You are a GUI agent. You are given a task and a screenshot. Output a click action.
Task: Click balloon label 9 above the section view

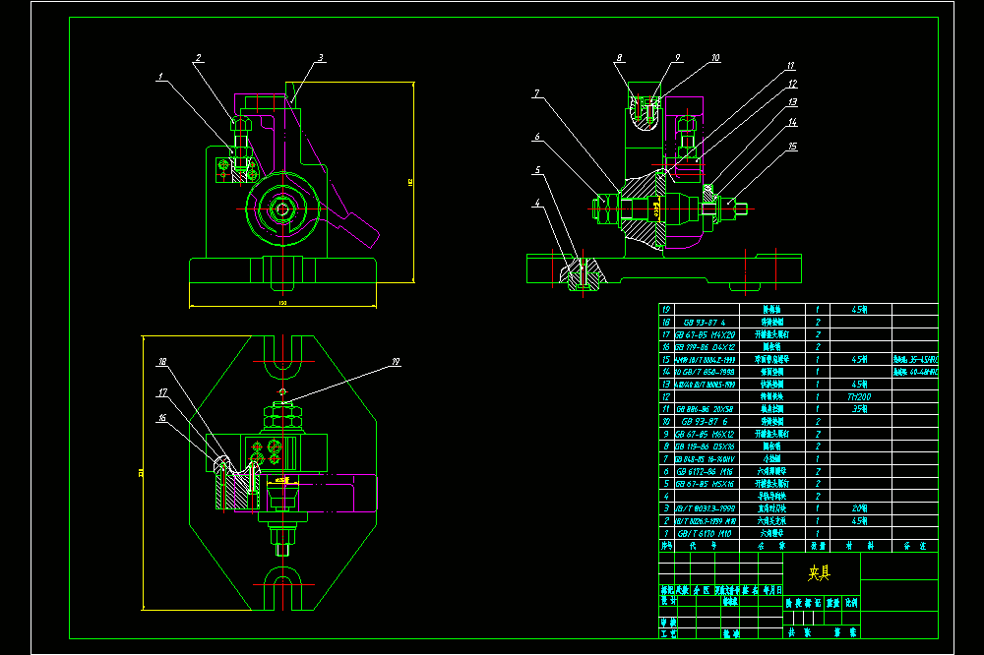(x=678, y=58)
